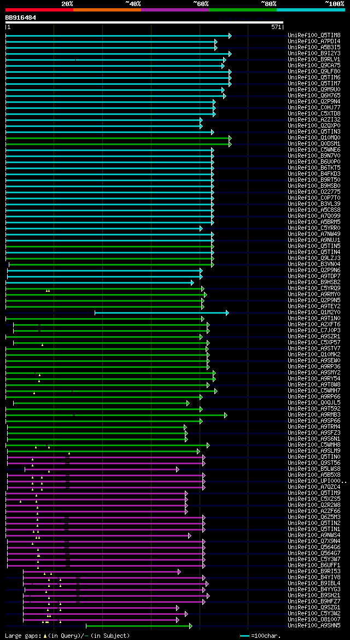The width and height of the screenshot is (350, 640).
Task: Select the UniRef100_Q5TIN0 label
Action: pyautogui.click(x=314, y=457)
